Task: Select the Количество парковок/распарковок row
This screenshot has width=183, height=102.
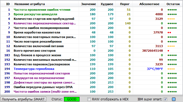Action: click(x=91, y=64)
